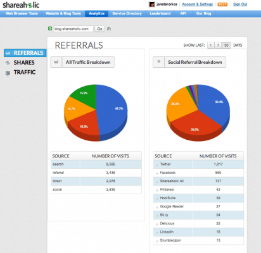261x253 pixels.
Task: Expand the Shareaholic All row
Action: tap(157, 182)
